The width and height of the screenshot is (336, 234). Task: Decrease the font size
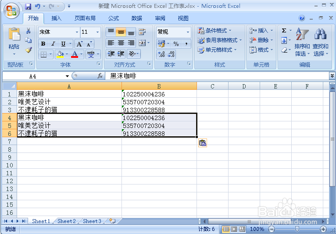click(89, 44)
